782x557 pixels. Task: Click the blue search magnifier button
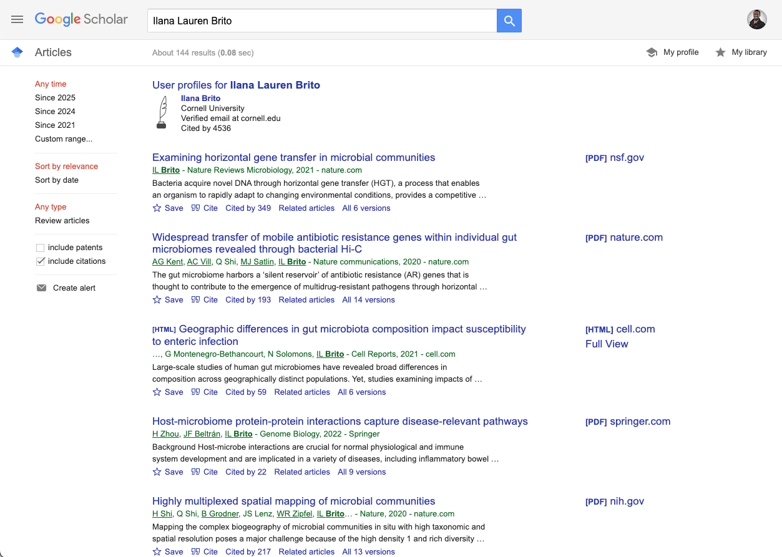[x=509, y=21]
